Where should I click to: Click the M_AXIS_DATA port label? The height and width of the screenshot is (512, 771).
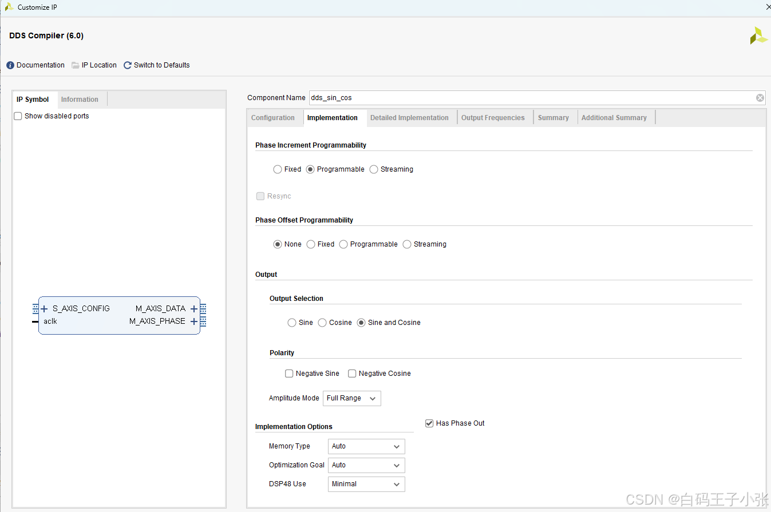click(160, 309)
